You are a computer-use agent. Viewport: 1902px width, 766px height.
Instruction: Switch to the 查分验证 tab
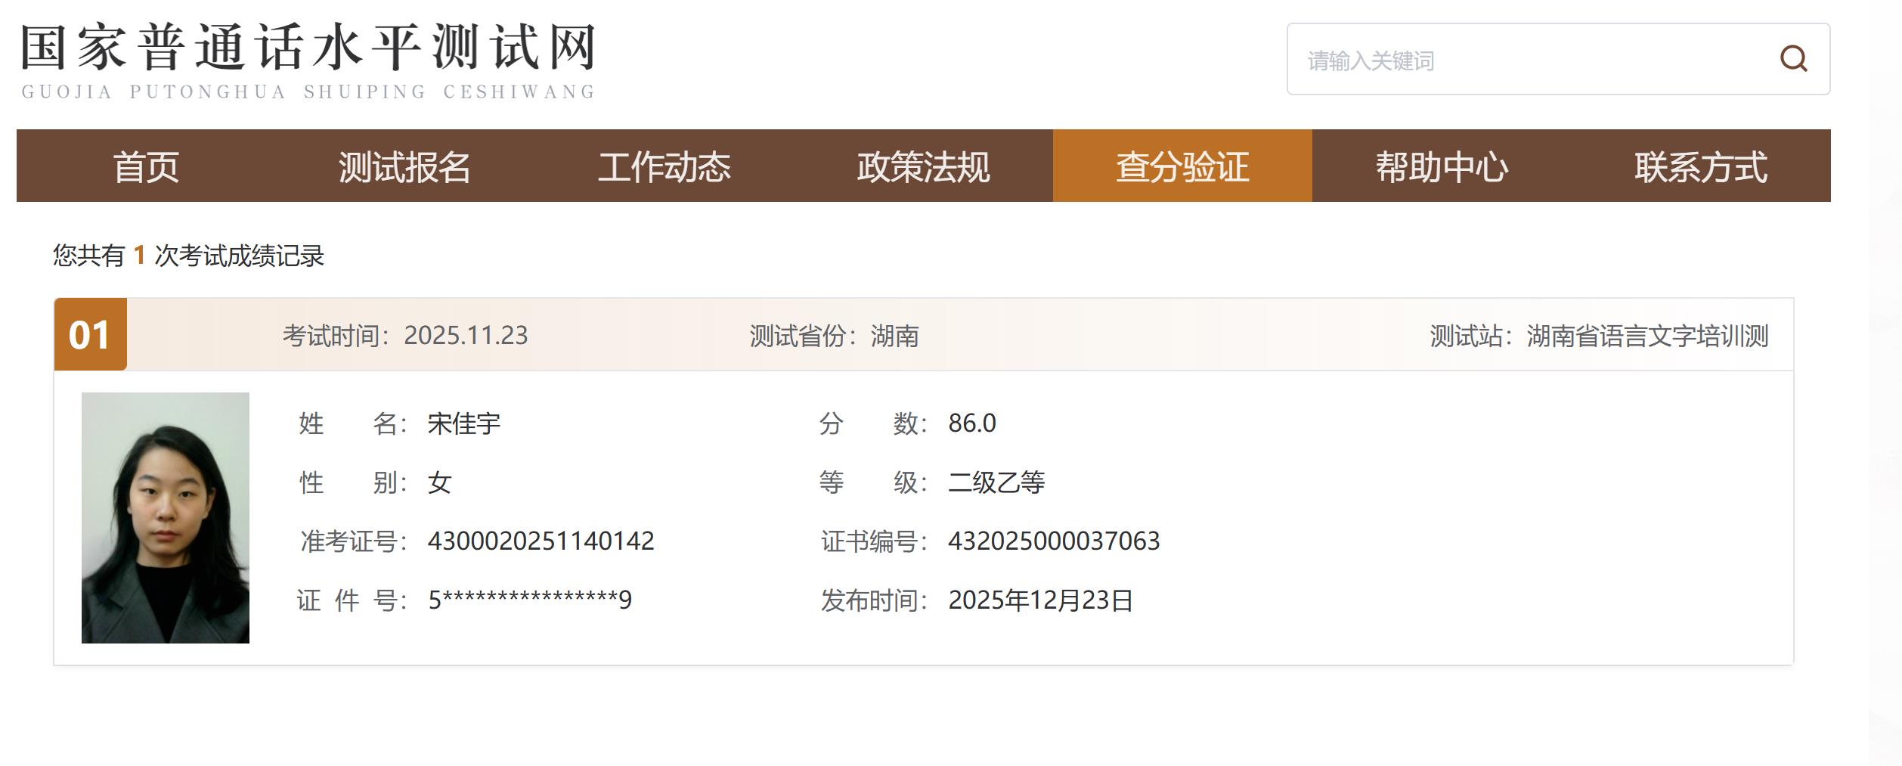tap(1182, 166)
